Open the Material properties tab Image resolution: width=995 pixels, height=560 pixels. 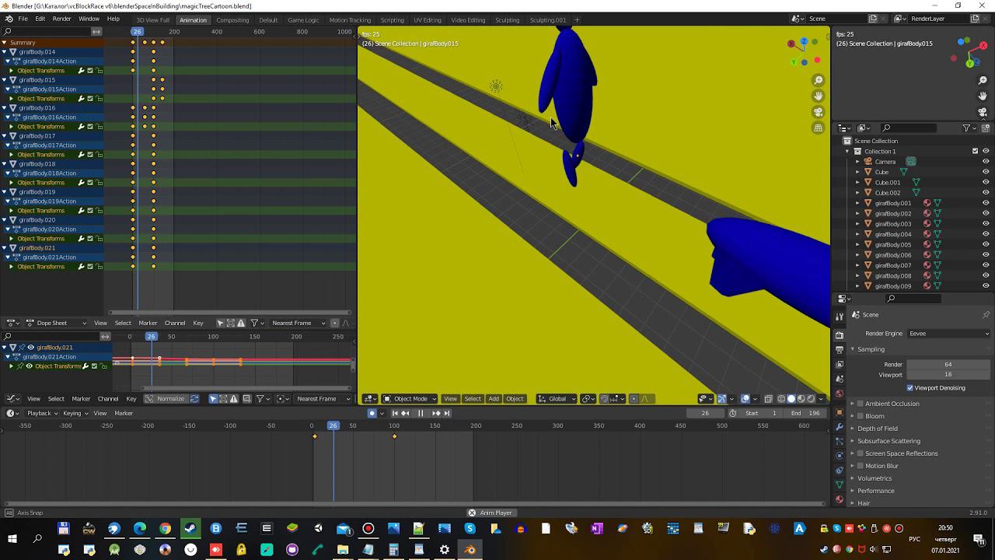click(840, 499)
